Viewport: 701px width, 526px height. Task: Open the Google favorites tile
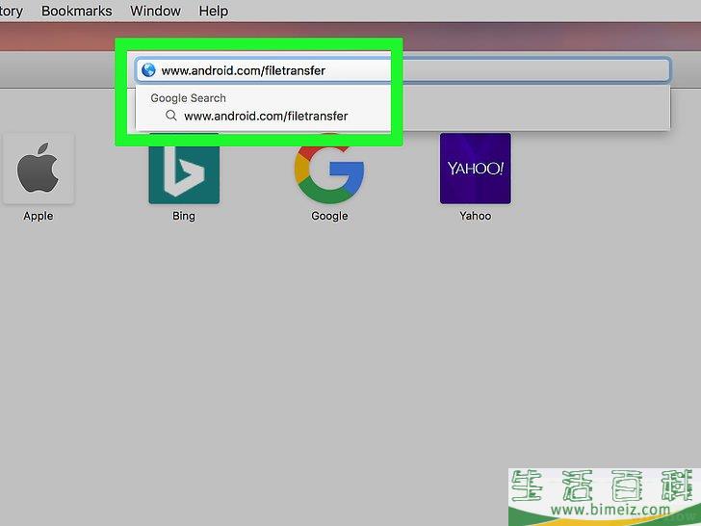point(329,169)
